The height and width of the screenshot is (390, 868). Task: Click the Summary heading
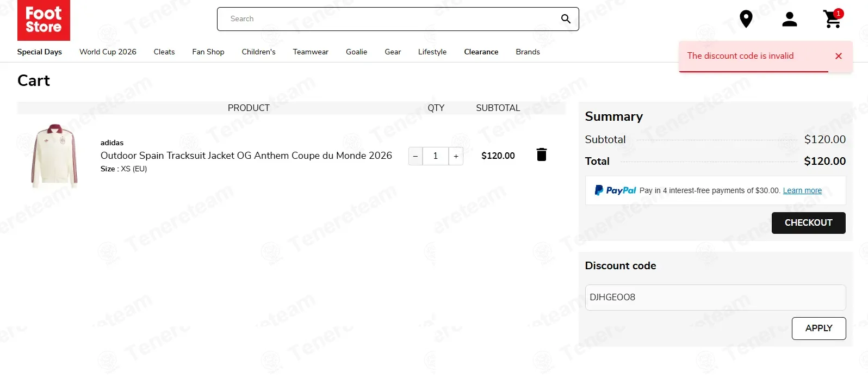click(614, 116)
